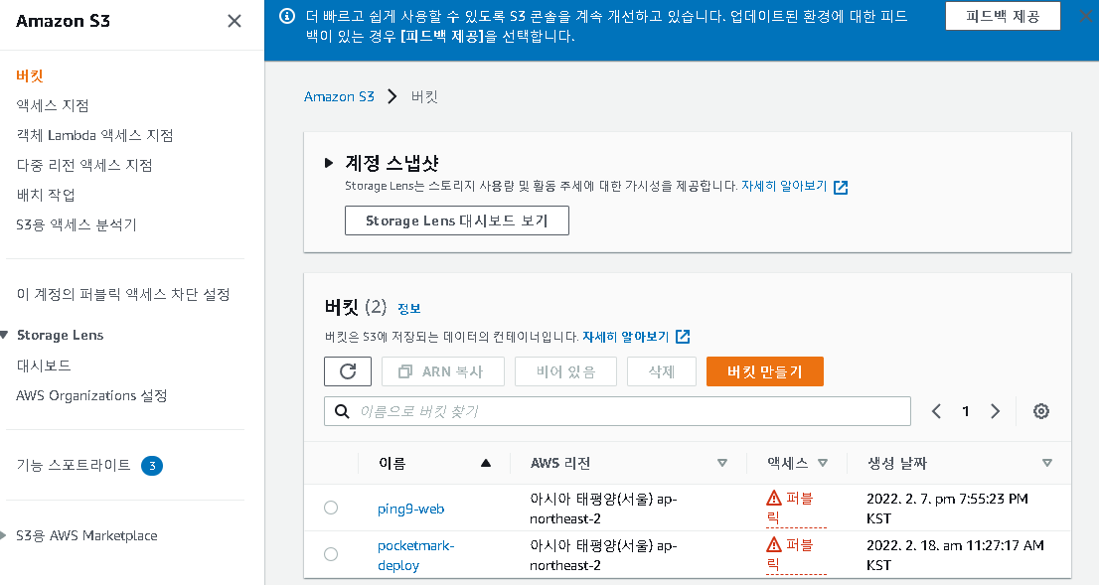Go to previous page arrow
The image size is (1099, 585).
point(936,411)
